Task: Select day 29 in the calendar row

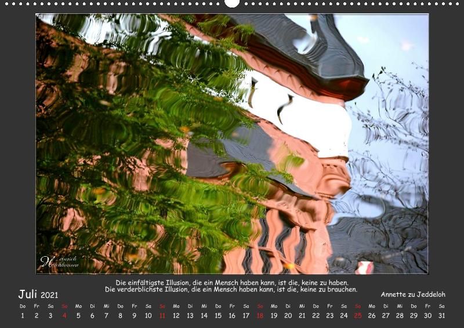Action: (414, 316)
